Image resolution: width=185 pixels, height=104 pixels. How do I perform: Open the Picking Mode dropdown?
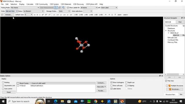25,8
